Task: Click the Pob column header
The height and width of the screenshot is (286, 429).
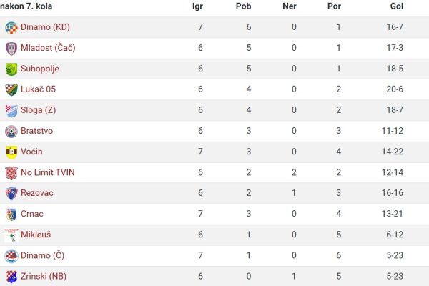Action: pos(243,6)
